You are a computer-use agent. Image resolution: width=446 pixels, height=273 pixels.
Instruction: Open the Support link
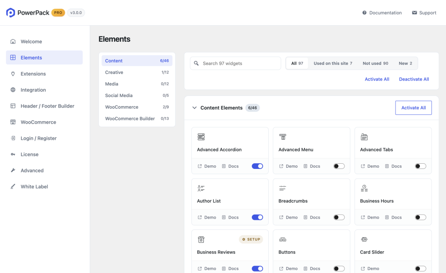424,13
